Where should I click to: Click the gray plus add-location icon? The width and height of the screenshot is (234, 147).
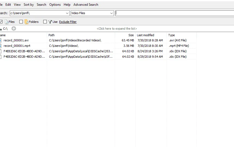(x=14, y=29)
